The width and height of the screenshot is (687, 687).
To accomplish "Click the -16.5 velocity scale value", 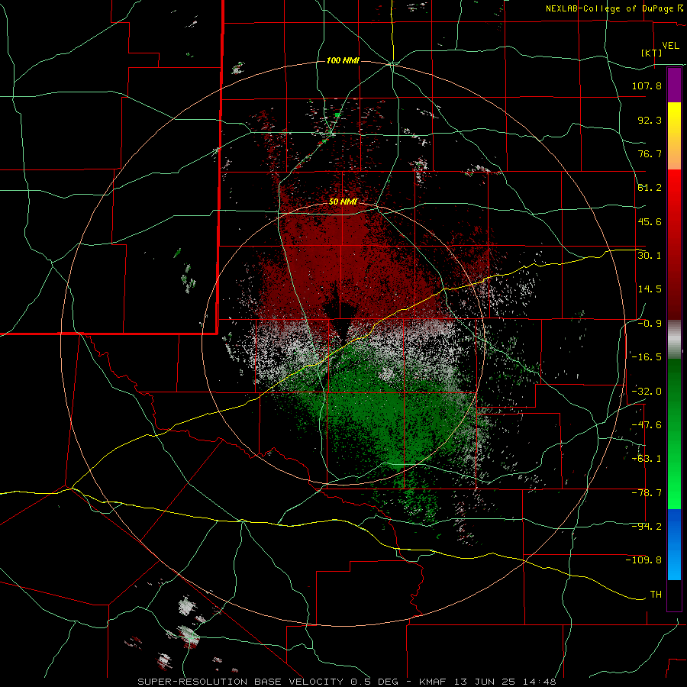I will [x=647, y=357].
